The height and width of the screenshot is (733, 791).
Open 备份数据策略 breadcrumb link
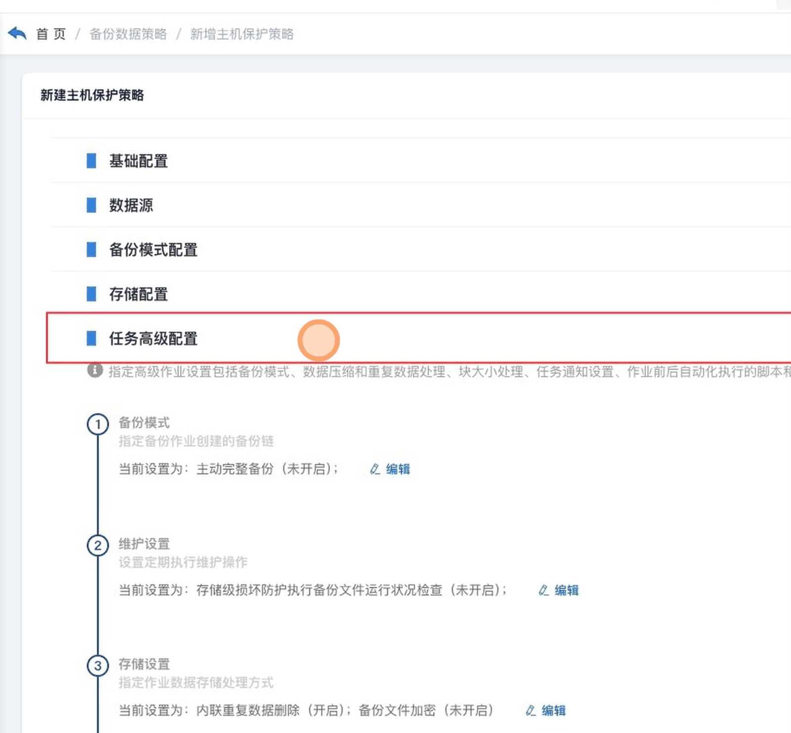tap(128, 34)
